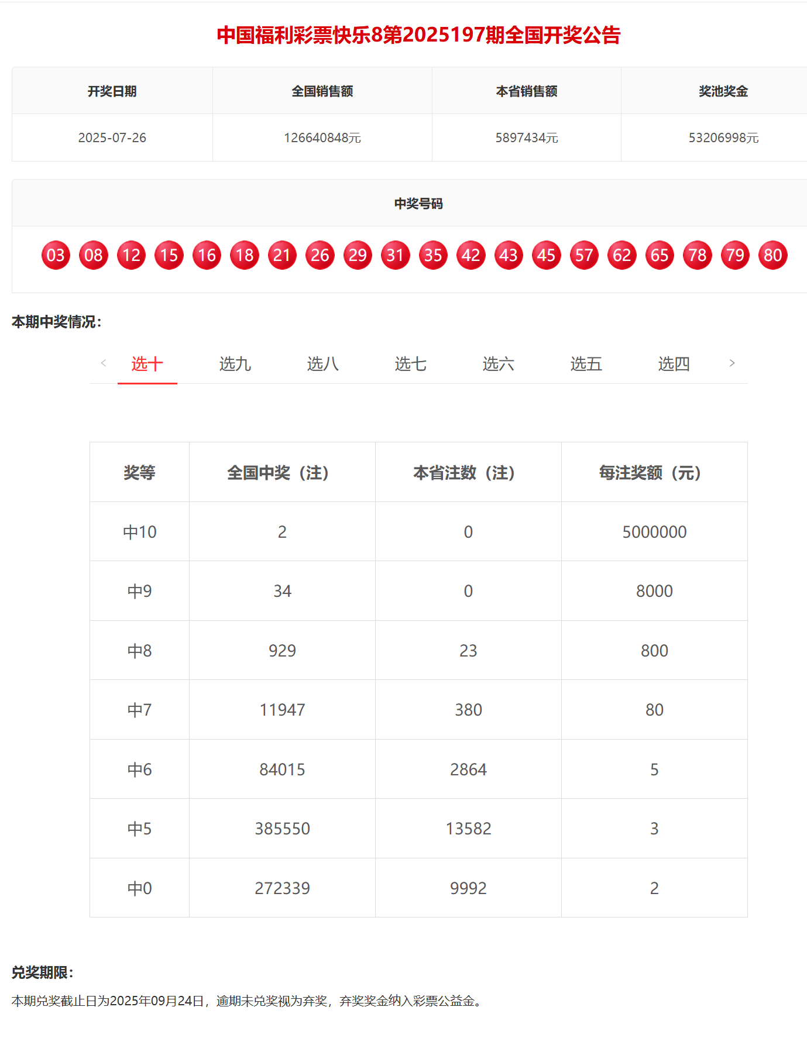Screen dimensions: 807x1055
Task: Open the 选四 tab
Action: [x=674, y=364]
